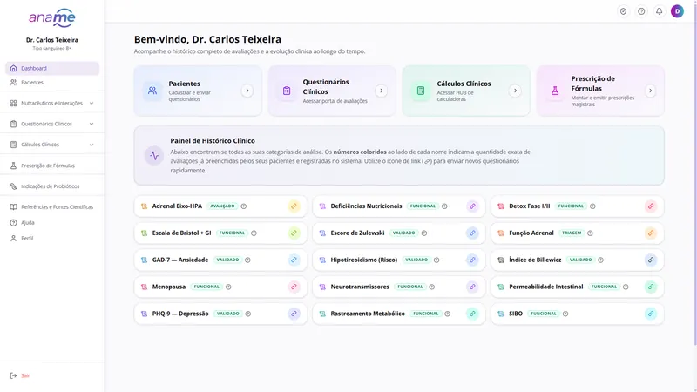Click link icon for Permeabilidade Intestinal

coord(650,287)
